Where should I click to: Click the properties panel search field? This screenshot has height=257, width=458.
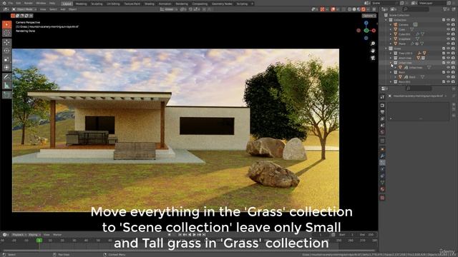(x=418, y=89)
